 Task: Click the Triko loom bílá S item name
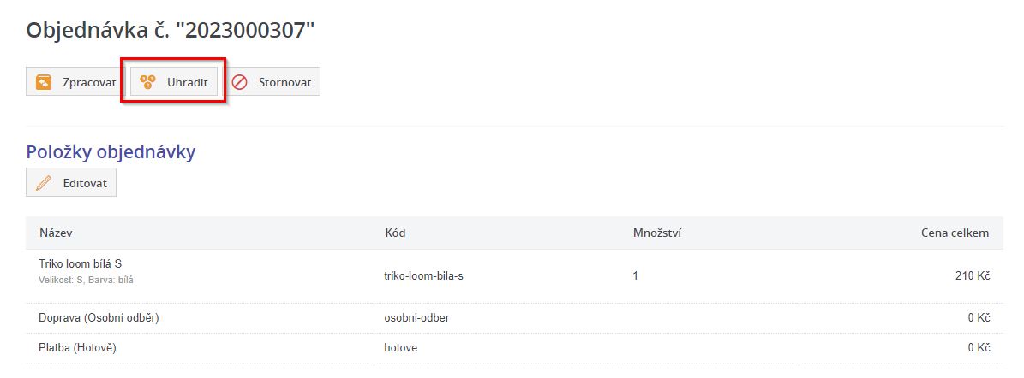[x=86, y=263]
